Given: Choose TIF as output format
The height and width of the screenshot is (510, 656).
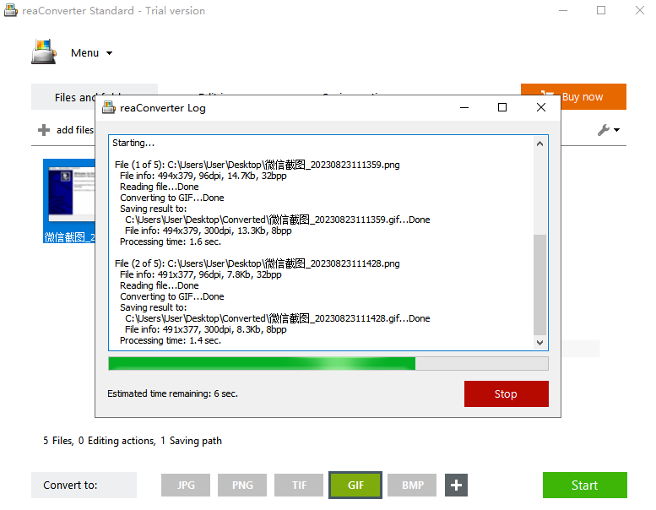Looking at the screenshot, I should [299, 486].
